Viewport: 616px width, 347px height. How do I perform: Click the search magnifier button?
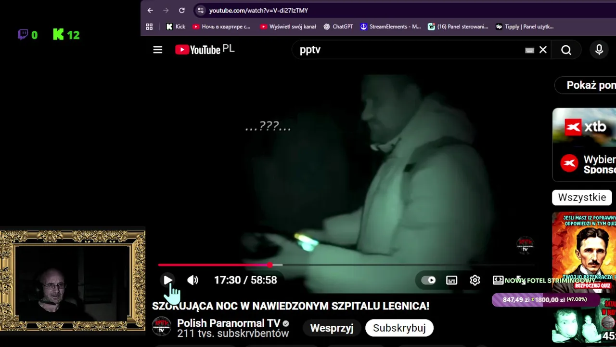566,50
